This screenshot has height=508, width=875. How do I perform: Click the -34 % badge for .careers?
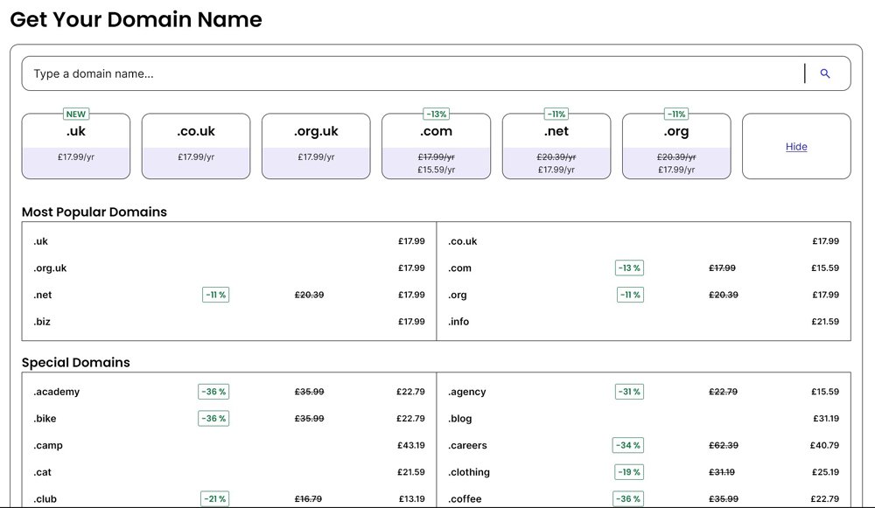(627, 445)
